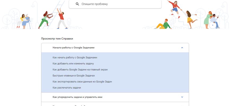Click the person in wheelchair illustration
Image resolution: width=231 pixels, height=106 pixels.
(213, 21)
